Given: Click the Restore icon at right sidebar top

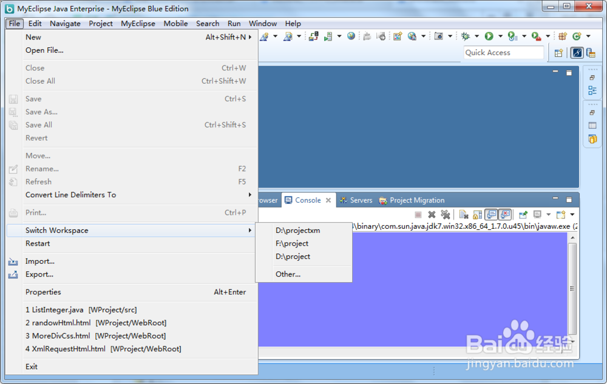Looking at the screenshot, I should pos(592,78).
